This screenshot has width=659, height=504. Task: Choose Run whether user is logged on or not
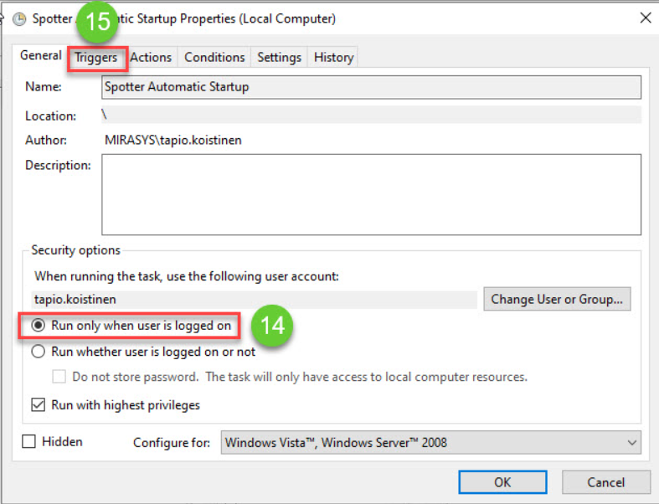[39, 352]
